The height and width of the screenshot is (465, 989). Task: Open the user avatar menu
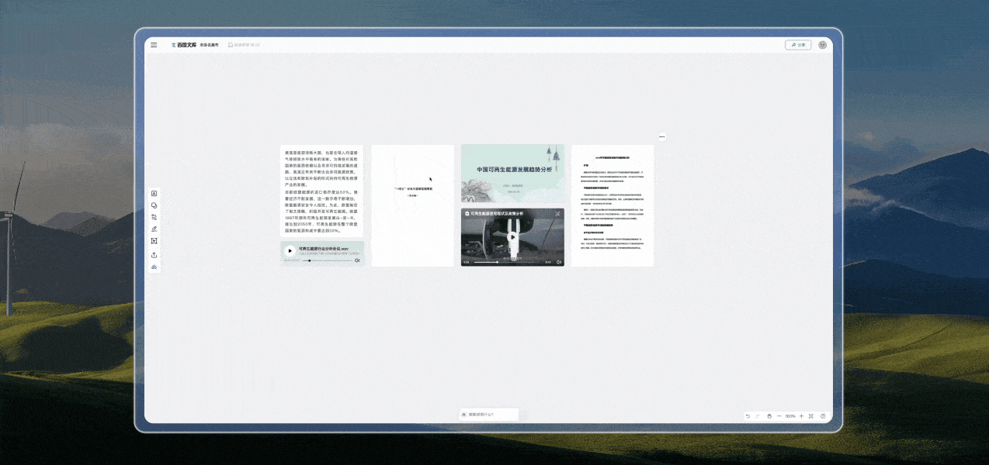pyautogui.click(x=823, y=45)
